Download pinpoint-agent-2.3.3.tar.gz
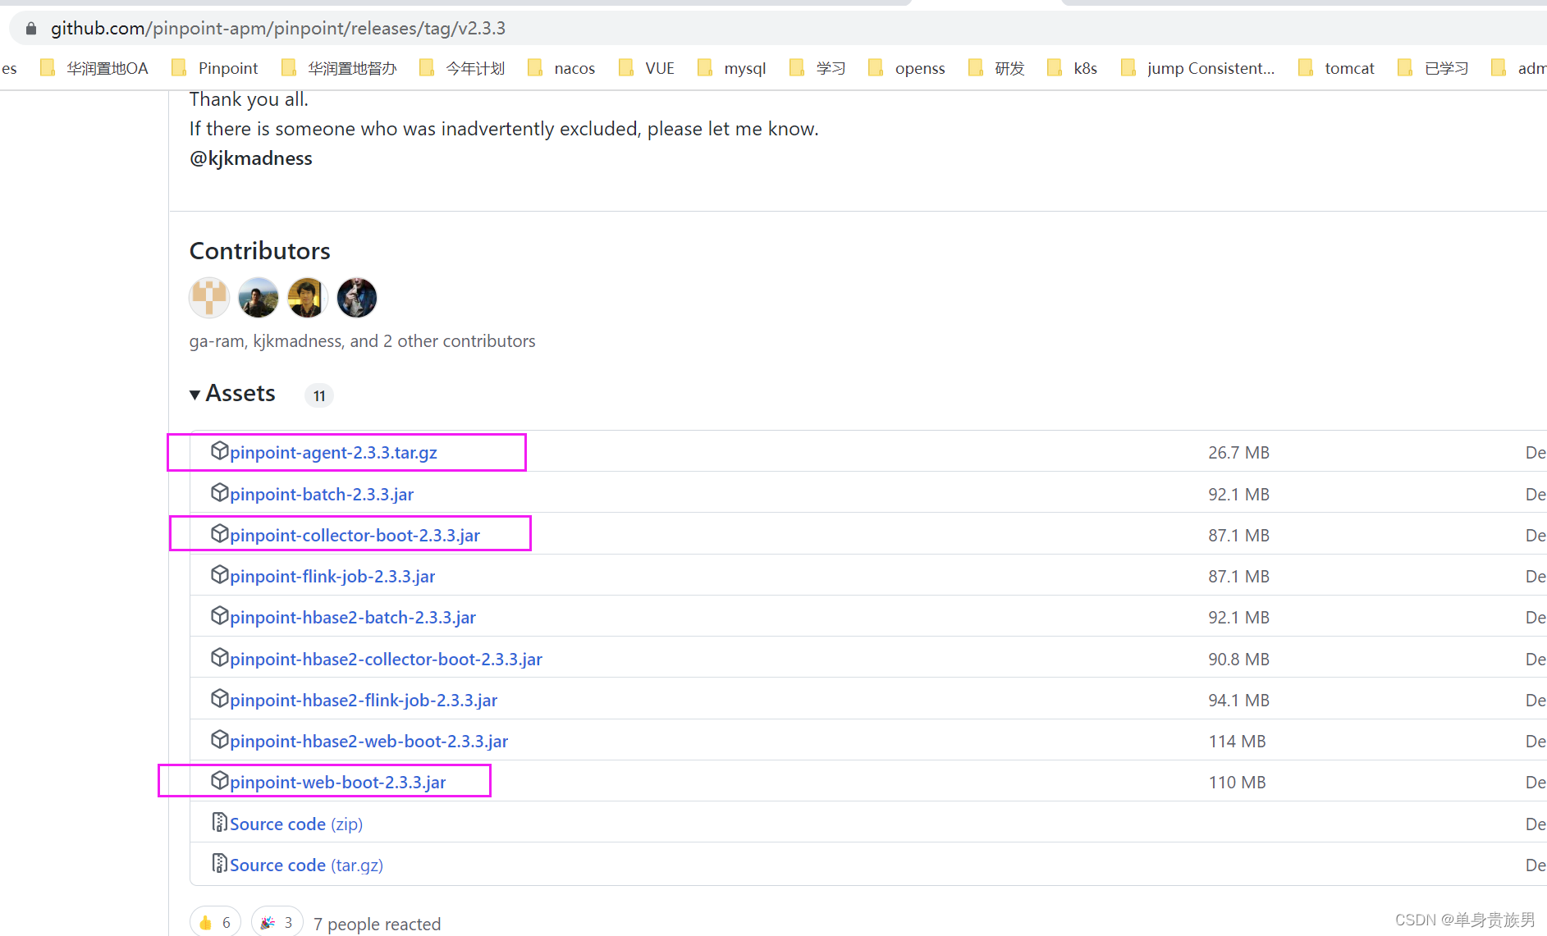The width and height of the screenshot is (1547, 936). tap(333, 453)
